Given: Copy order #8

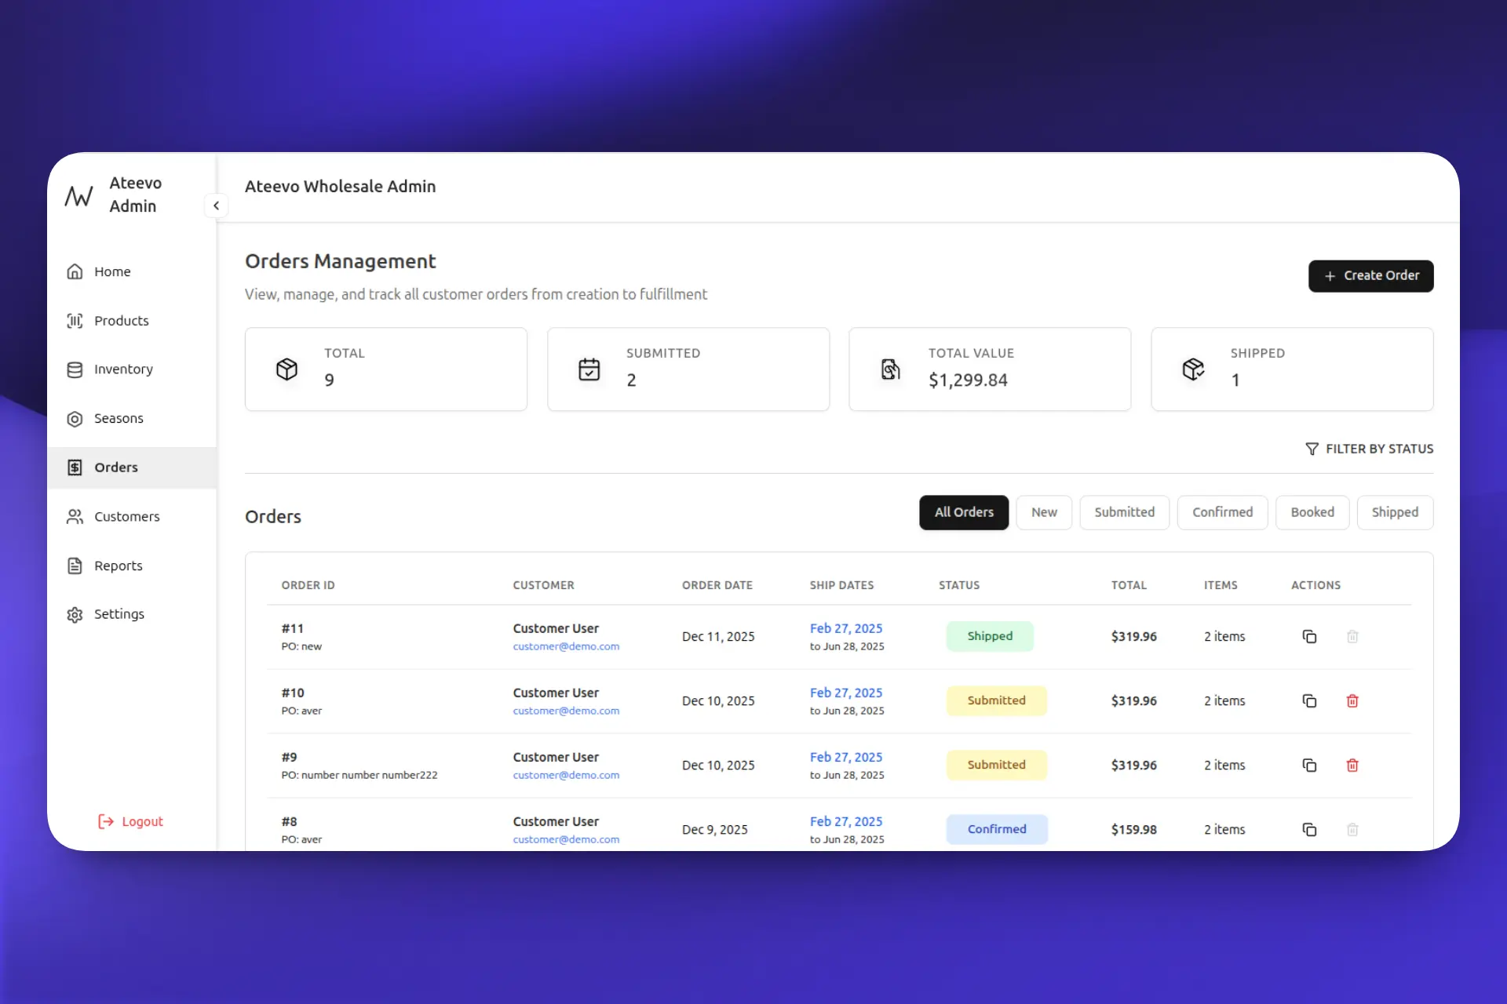Looking at the screenshot, I should point(1309,829).
